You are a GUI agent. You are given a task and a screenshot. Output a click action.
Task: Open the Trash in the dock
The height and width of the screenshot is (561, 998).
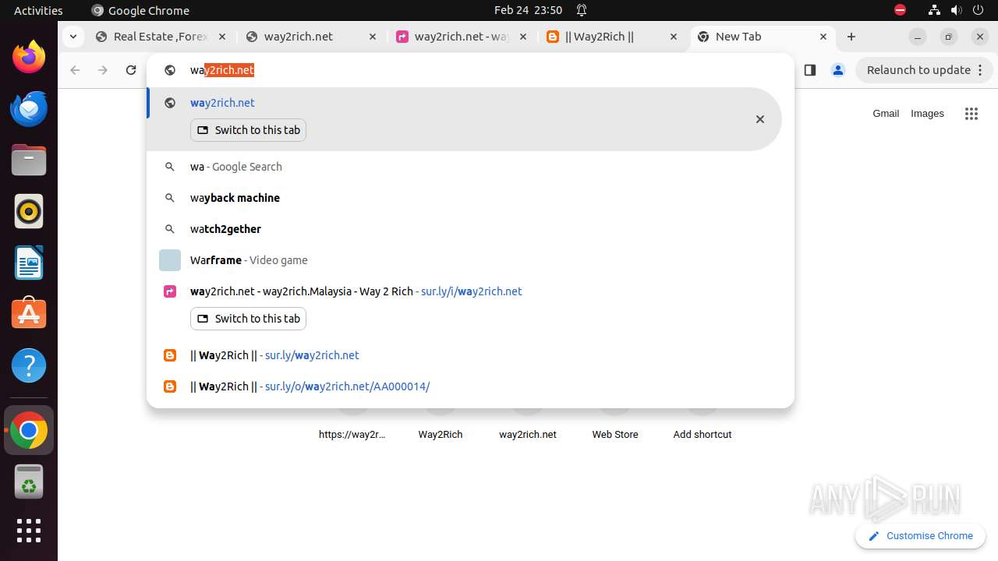(x=29, y=482)
